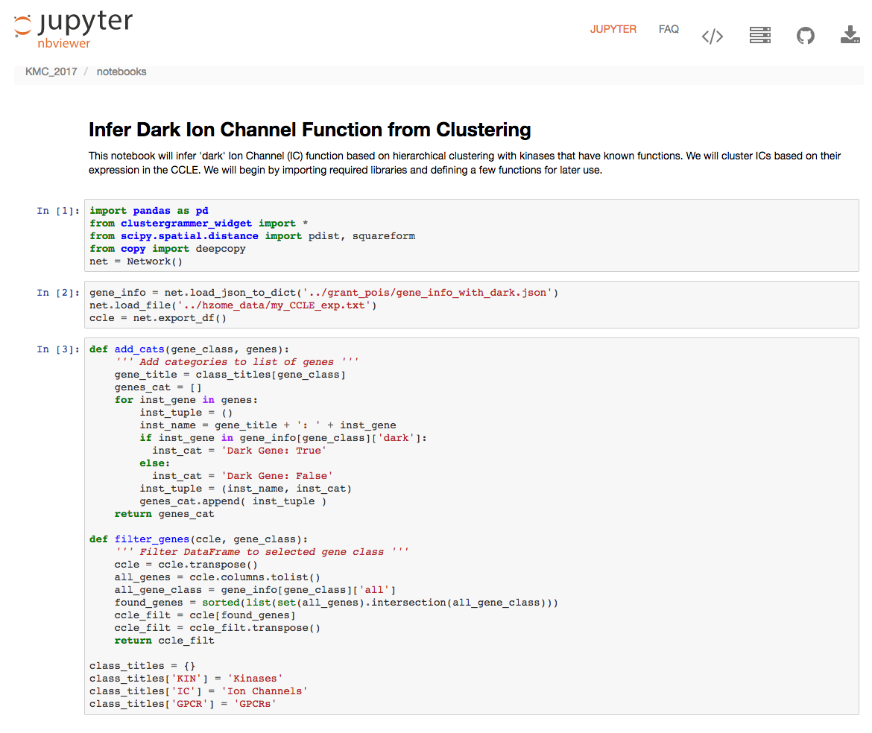Click the Download Notebook icon

(850, 35)
